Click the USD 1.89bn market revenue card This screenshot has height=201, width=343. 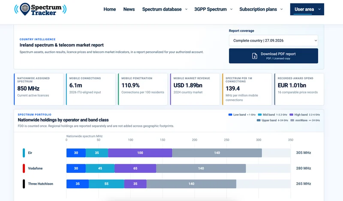click(195, 89)
